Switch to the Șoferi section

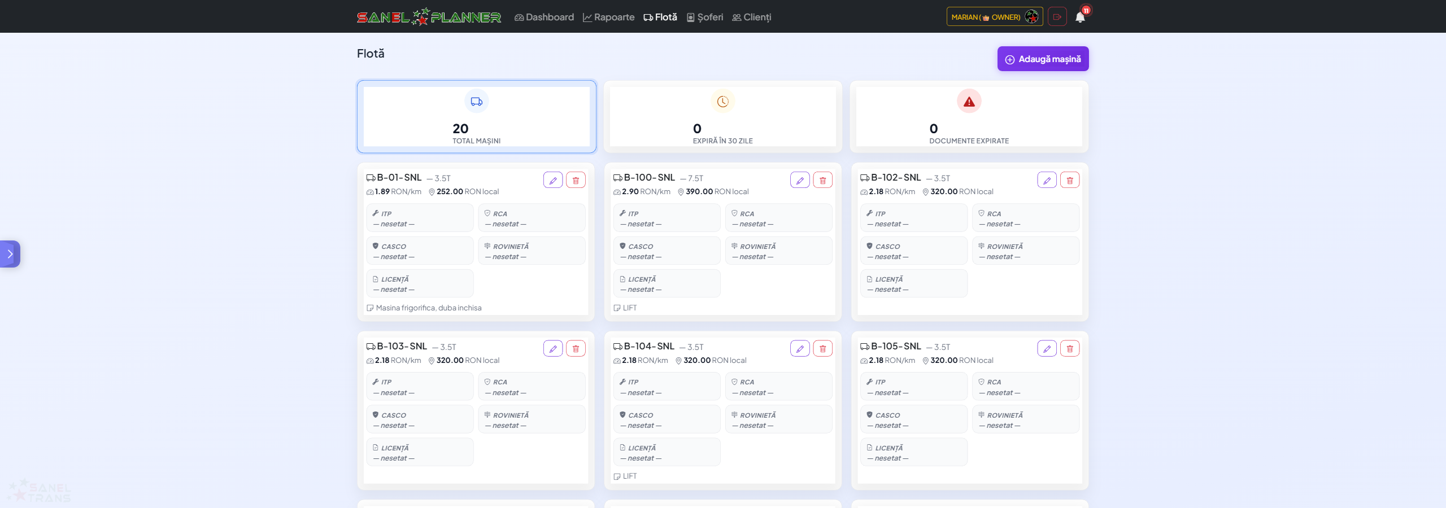[704, 17]
